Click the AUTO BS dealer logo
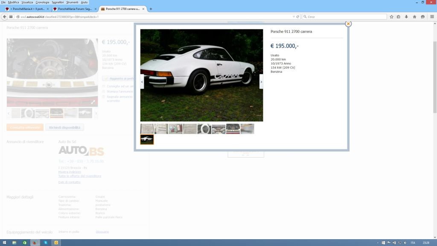Viewport: 437px width, 246px height. pos(81,151)
